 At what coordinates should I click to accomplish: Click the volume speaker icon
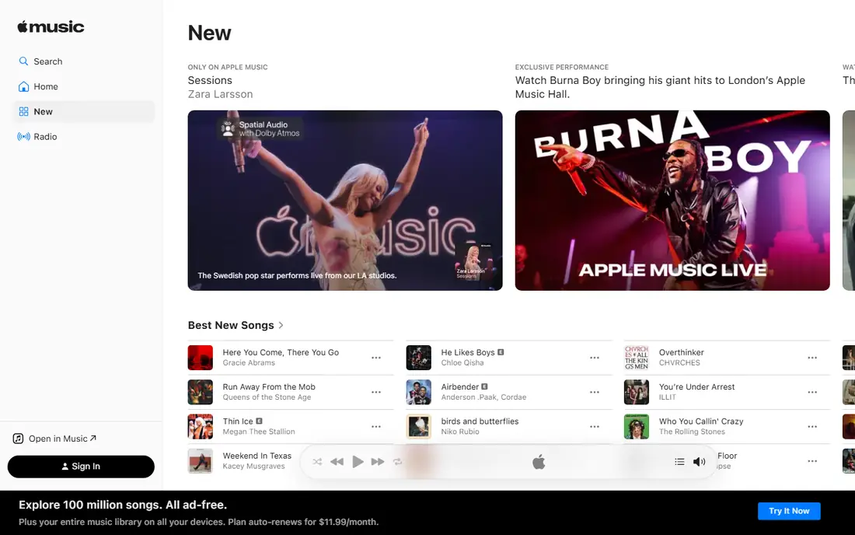pyautogui.click(x=699, y=462)
